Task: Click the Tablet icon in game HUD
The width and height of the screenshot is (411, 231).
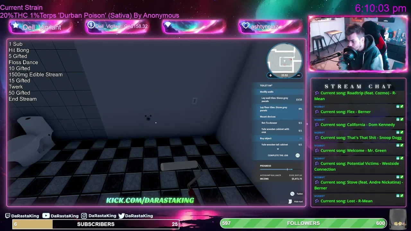Action: (x=292, y=194)
